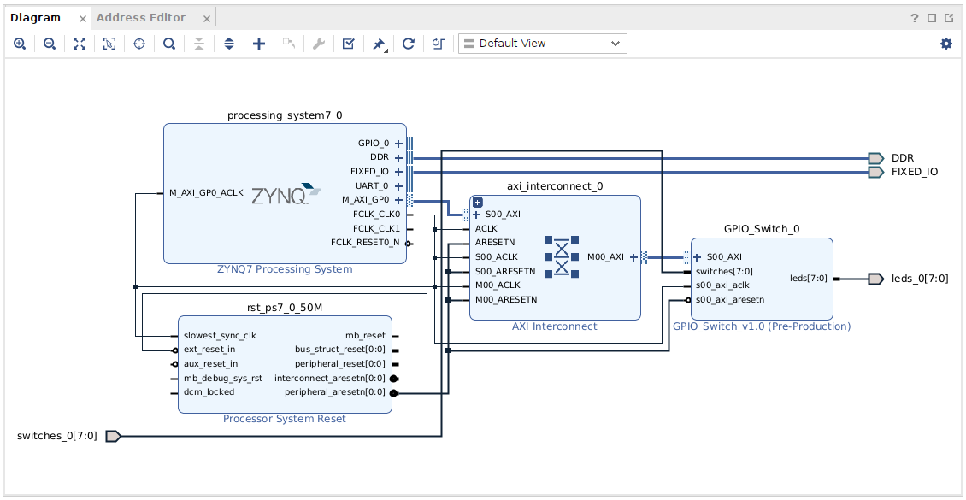Click the Zoom Out magnifier icon

(x=50, y=44)
